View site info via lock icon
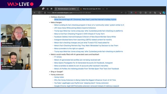 45,13
